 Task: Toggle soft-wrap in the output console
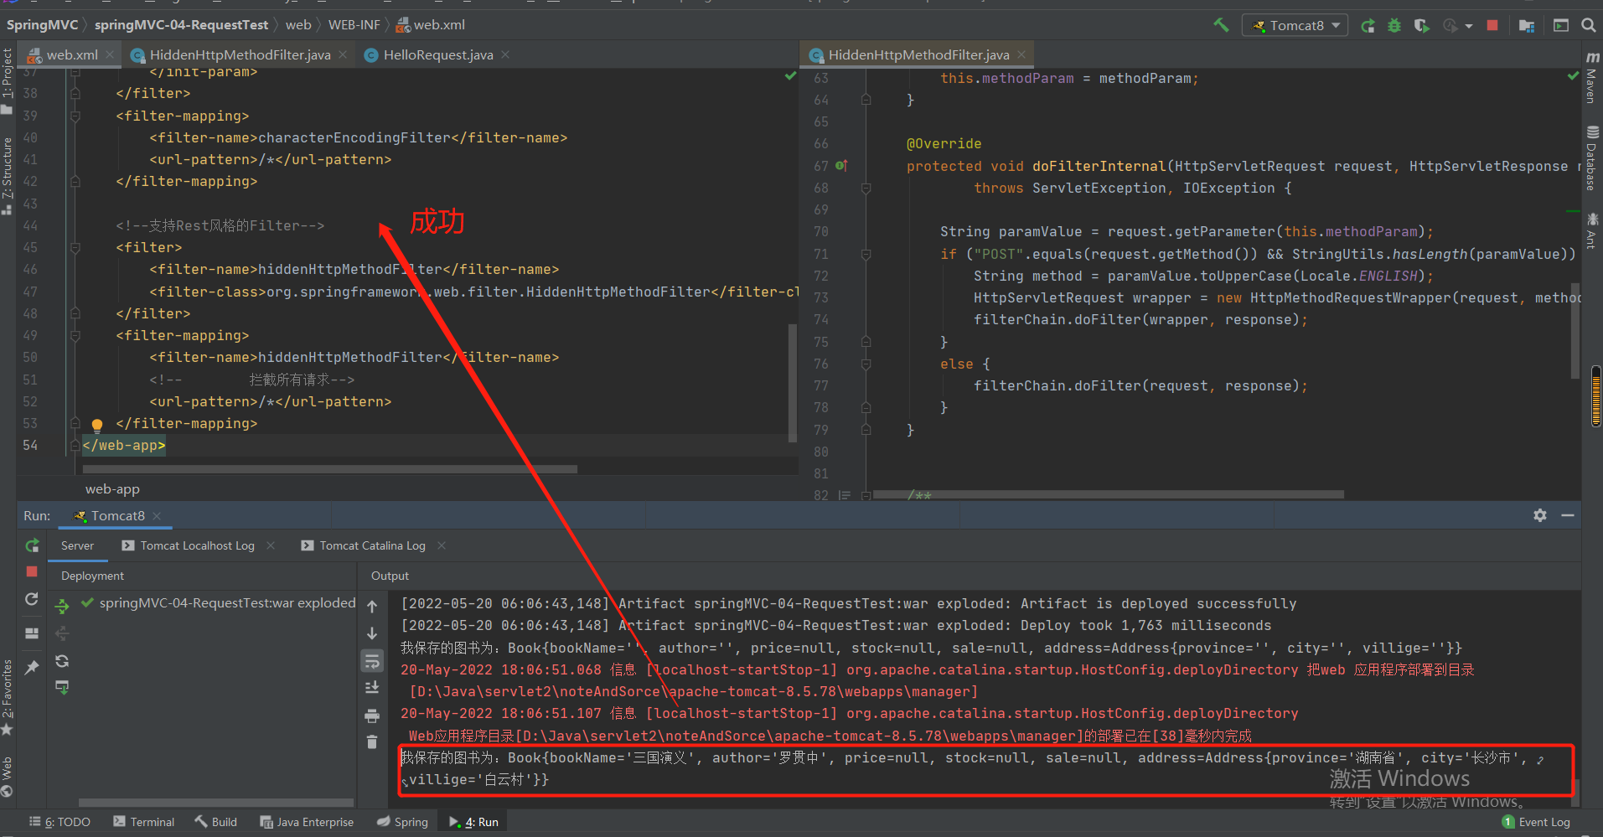pyautogui.click(x=372, y=662)
